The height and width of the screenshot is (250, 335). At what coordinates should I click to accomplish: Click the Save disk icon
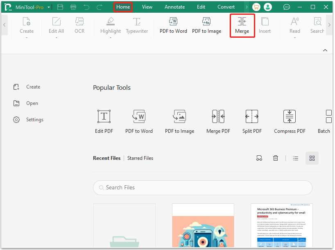point(60,7)
